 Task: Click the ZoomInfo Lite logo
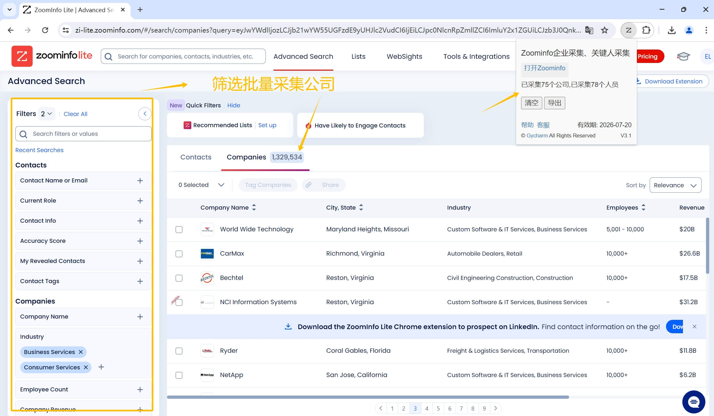(x=52, y=56)
